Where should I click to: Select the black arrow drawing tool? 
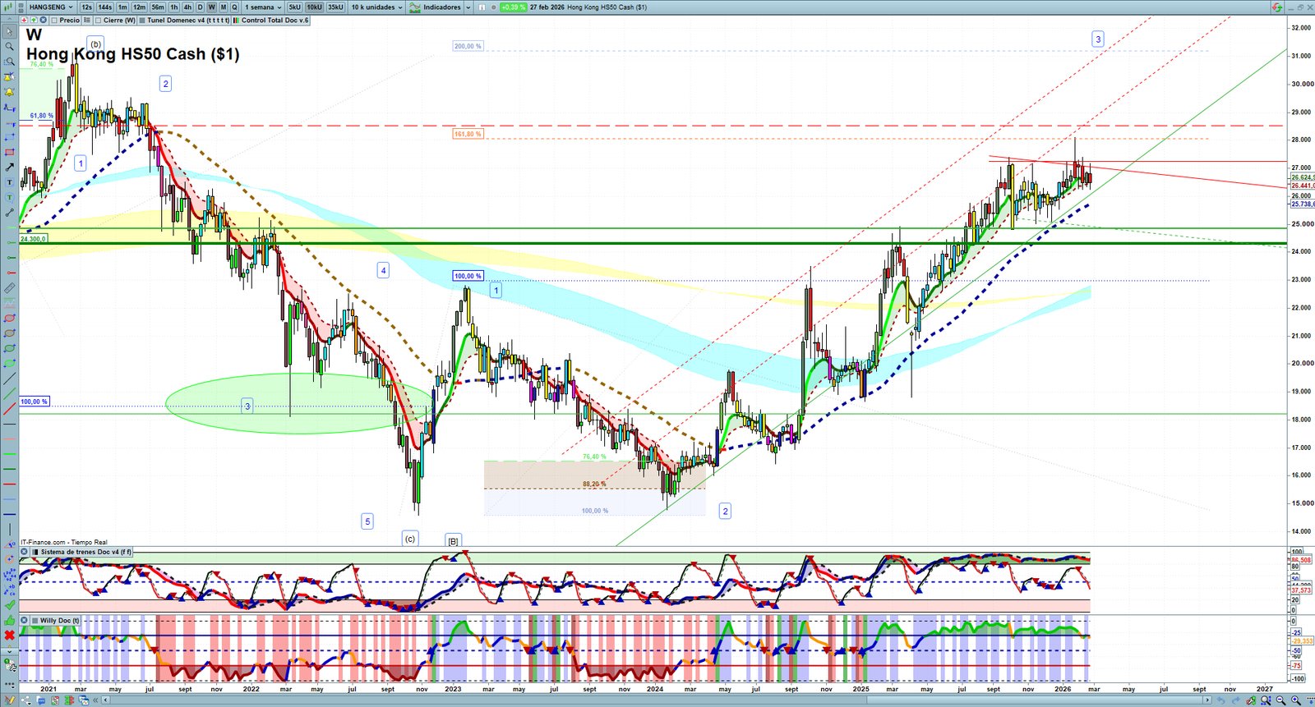(9, 168)
